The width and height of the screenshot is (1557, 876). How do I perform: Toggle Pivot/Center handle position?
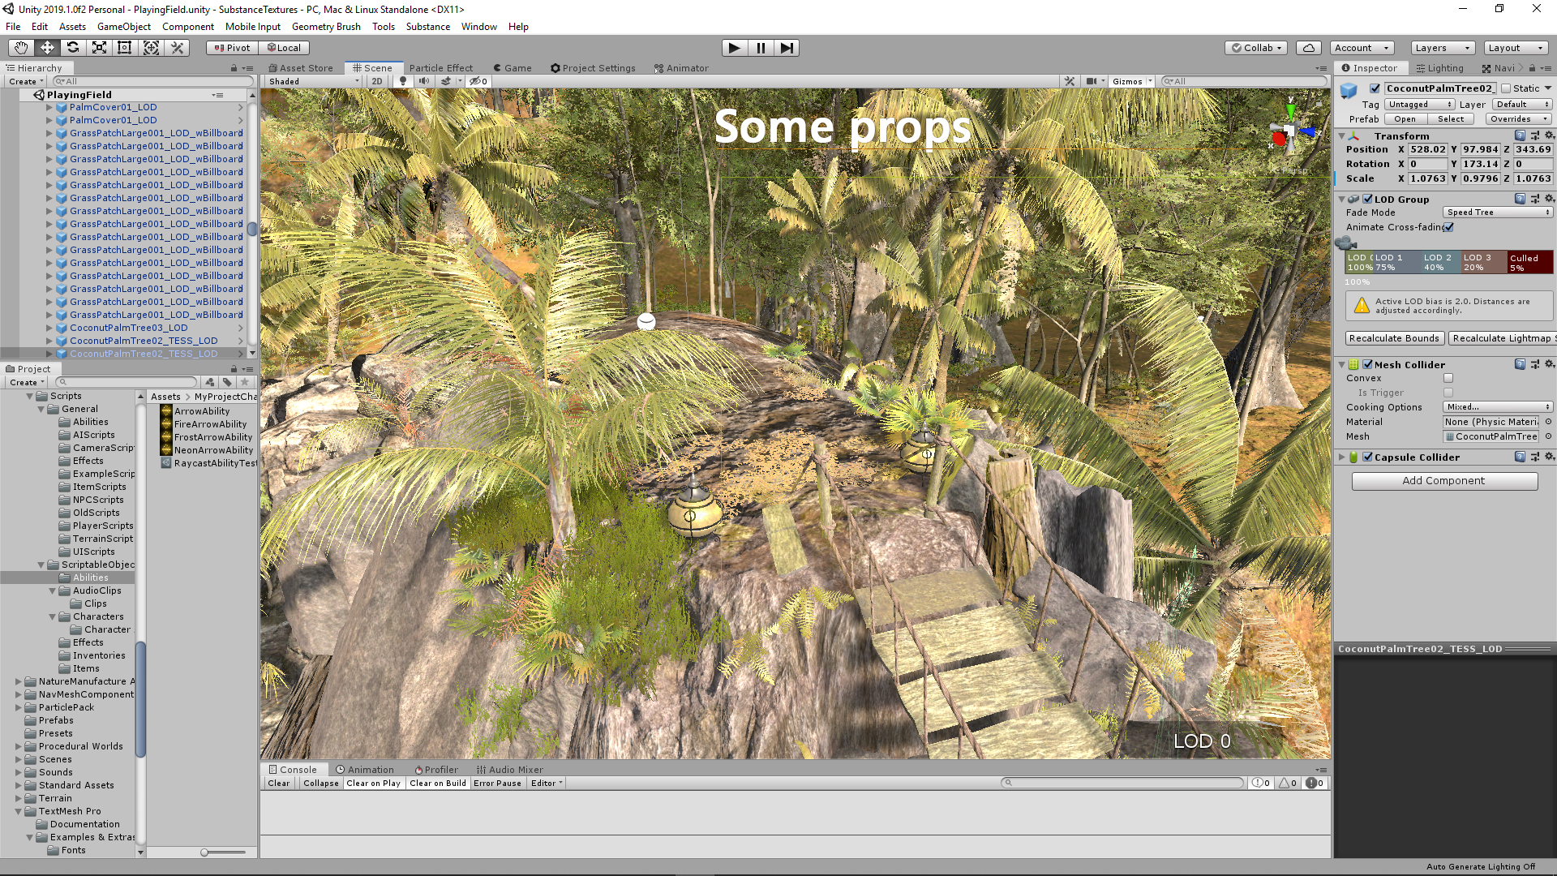click(x=232, y=48)
